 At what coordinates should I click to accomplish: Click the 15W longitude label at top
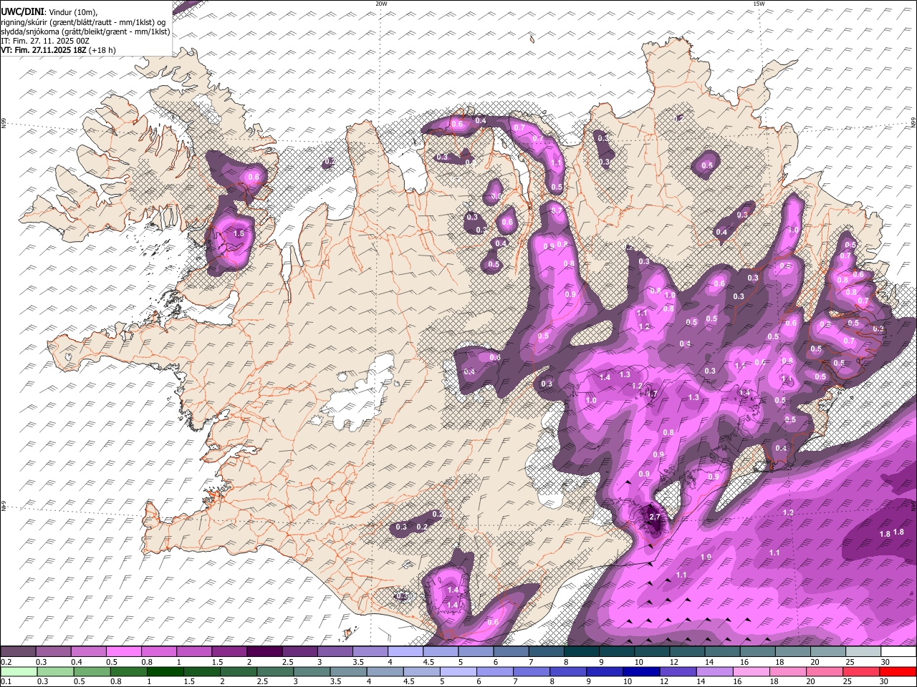point(759,4)
